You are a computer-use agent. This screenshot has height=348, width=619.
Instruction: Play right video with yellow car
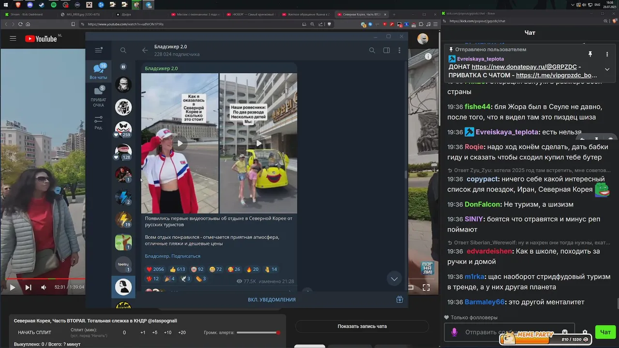click(x=259, y=143)
